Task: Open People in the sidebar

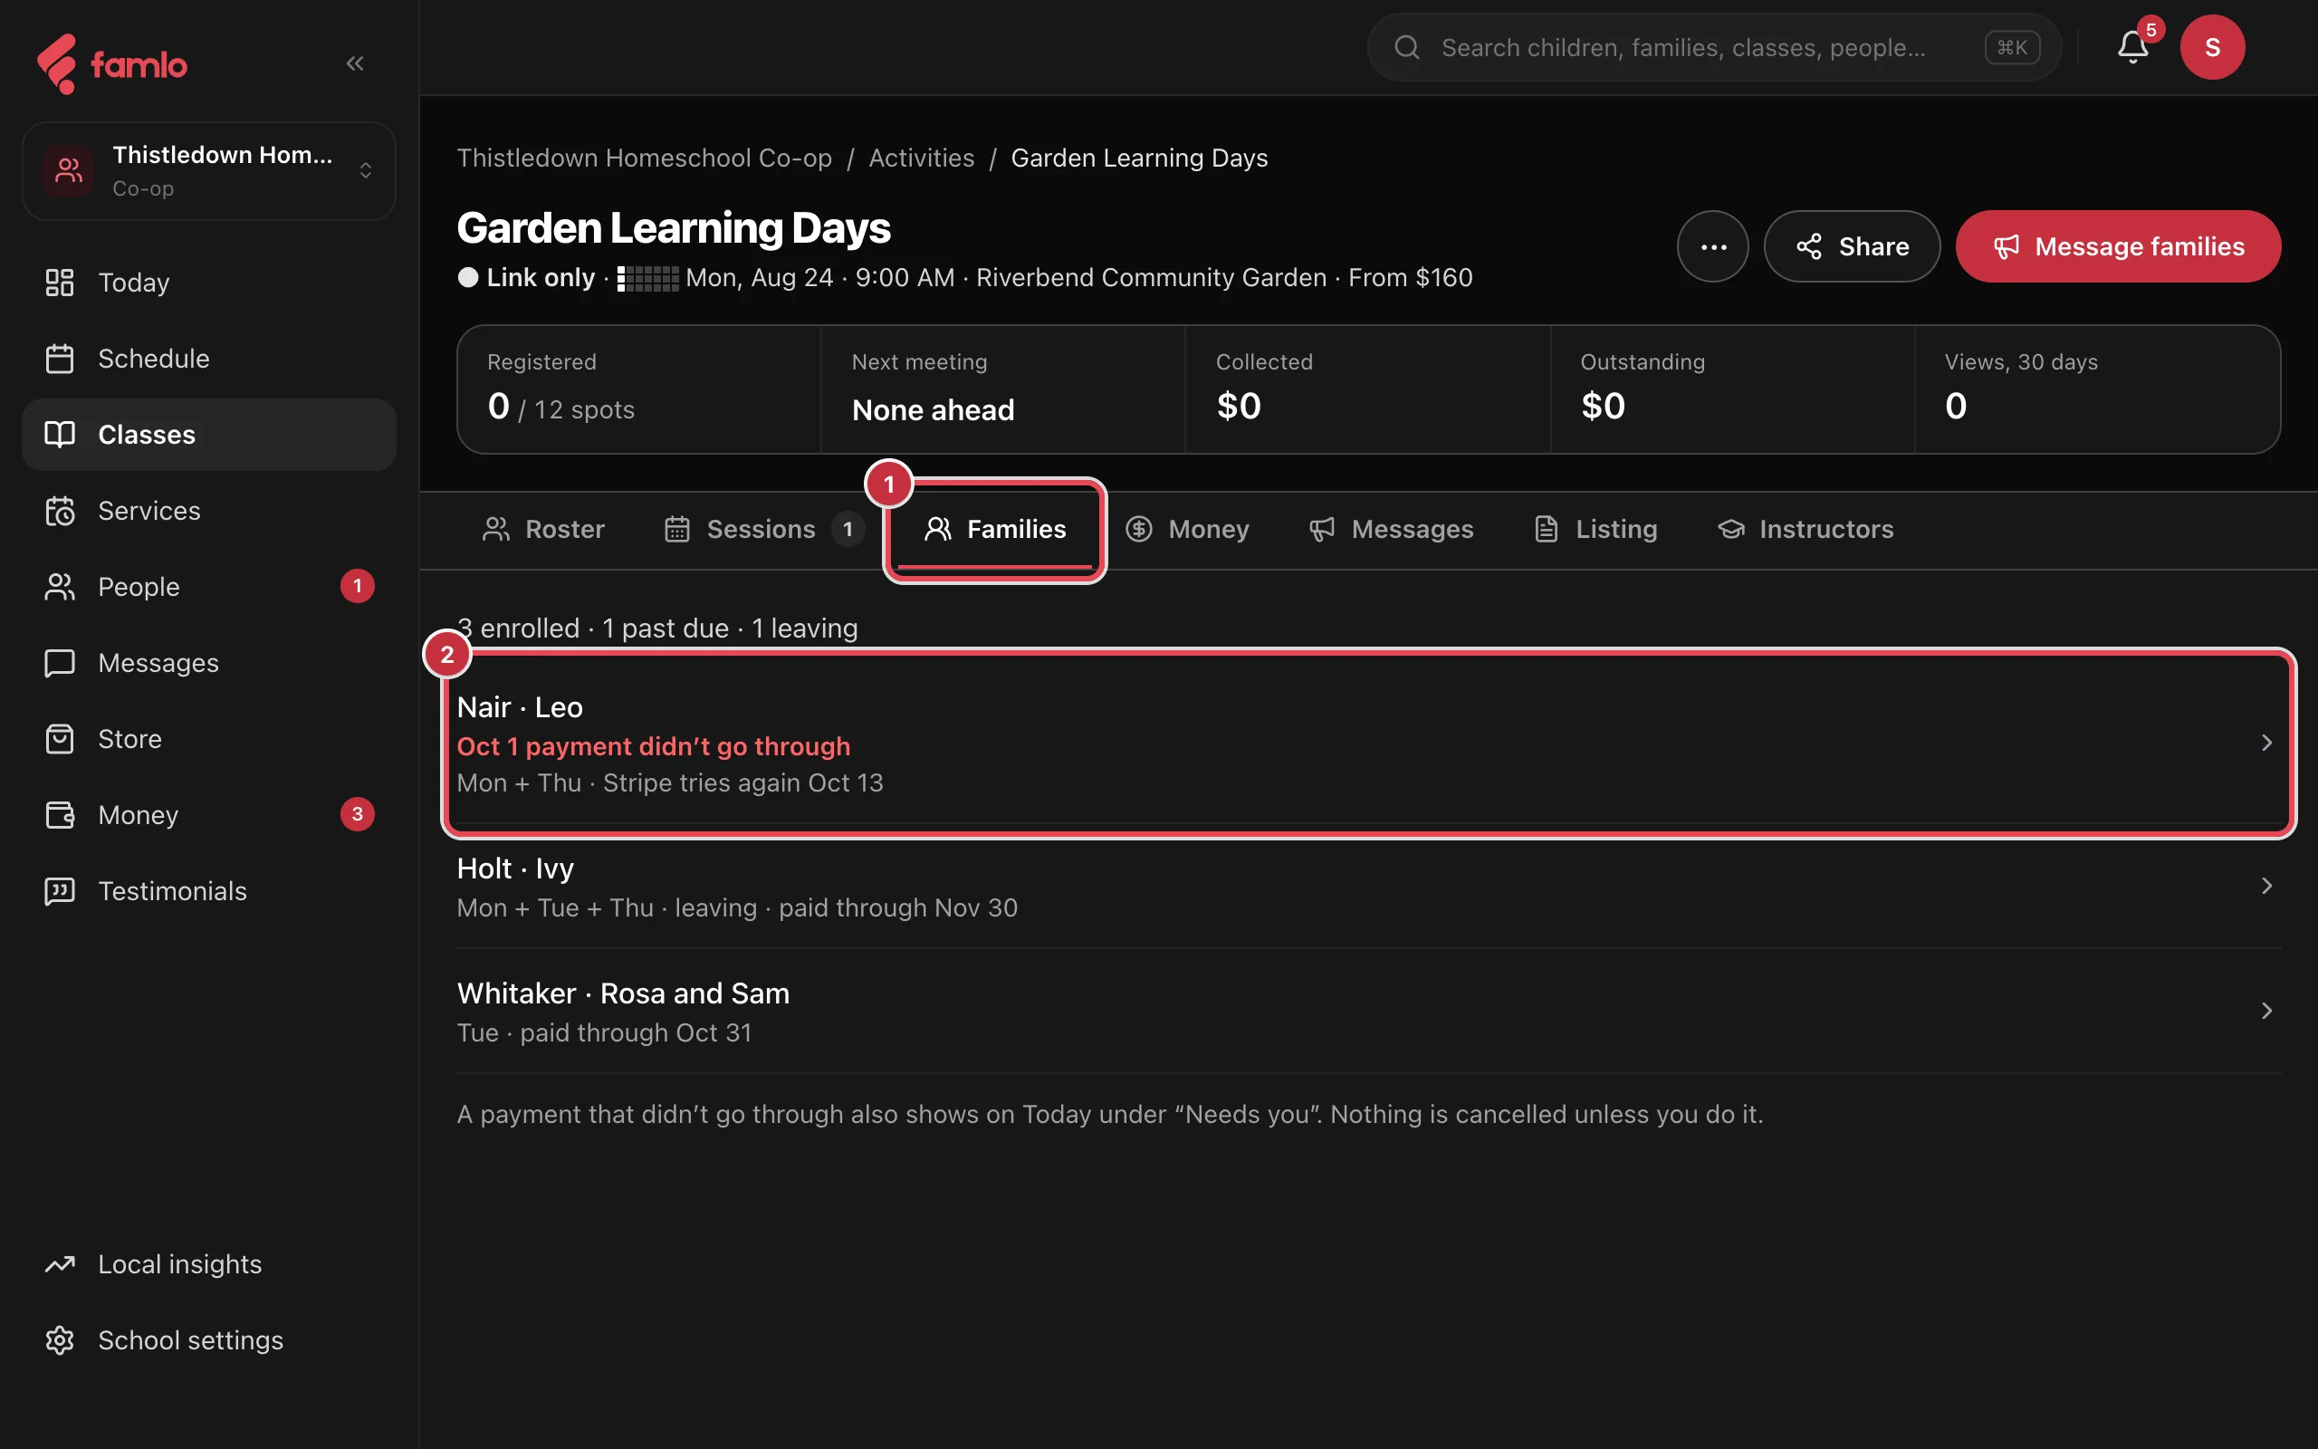Action: (x=209, y=587)
